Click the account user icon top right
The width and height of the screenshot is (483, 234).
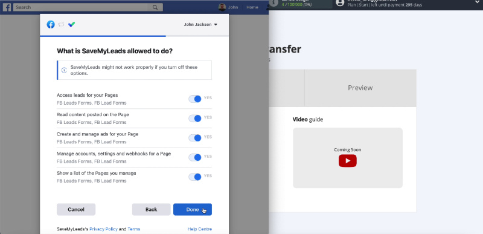click(340, 2)
